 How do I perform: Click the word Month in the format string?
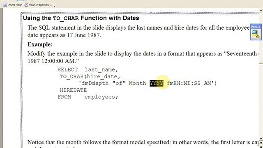point(137,83)
